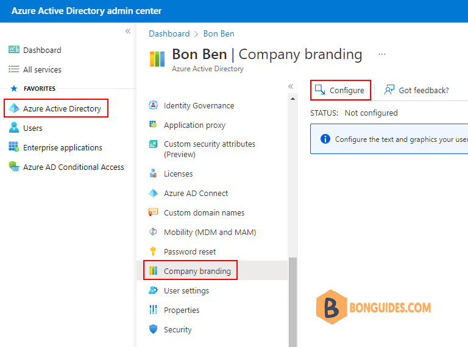Click the Custom domain names icon

pos(153,212)
